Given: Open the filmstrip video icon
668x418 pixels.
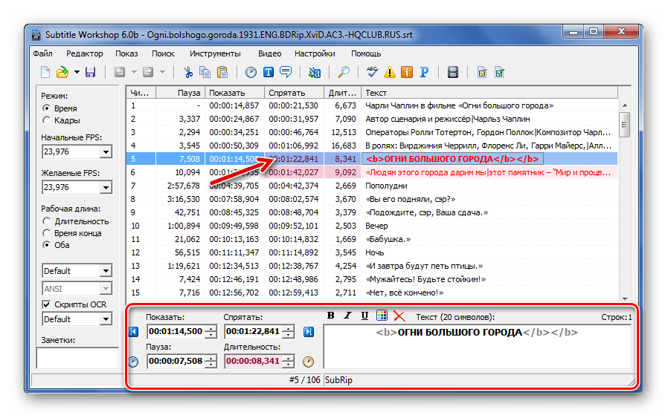Looking at the screenshot, I should point(453,73).
